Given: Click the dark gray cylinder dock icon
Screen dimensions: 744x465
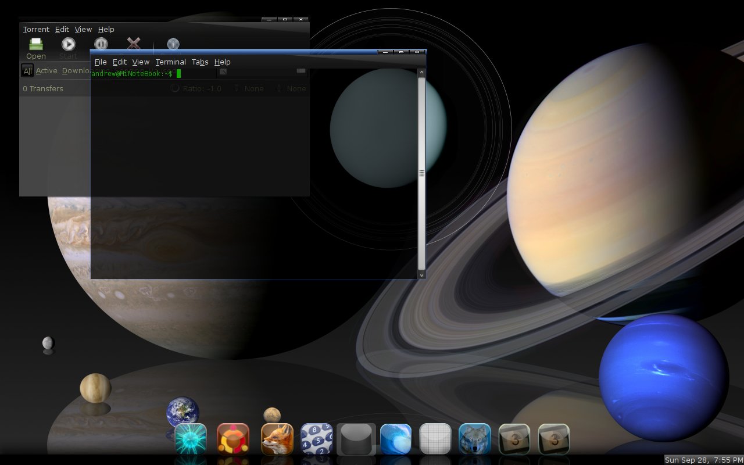Looking at the screenshot, I should point(356,439).
